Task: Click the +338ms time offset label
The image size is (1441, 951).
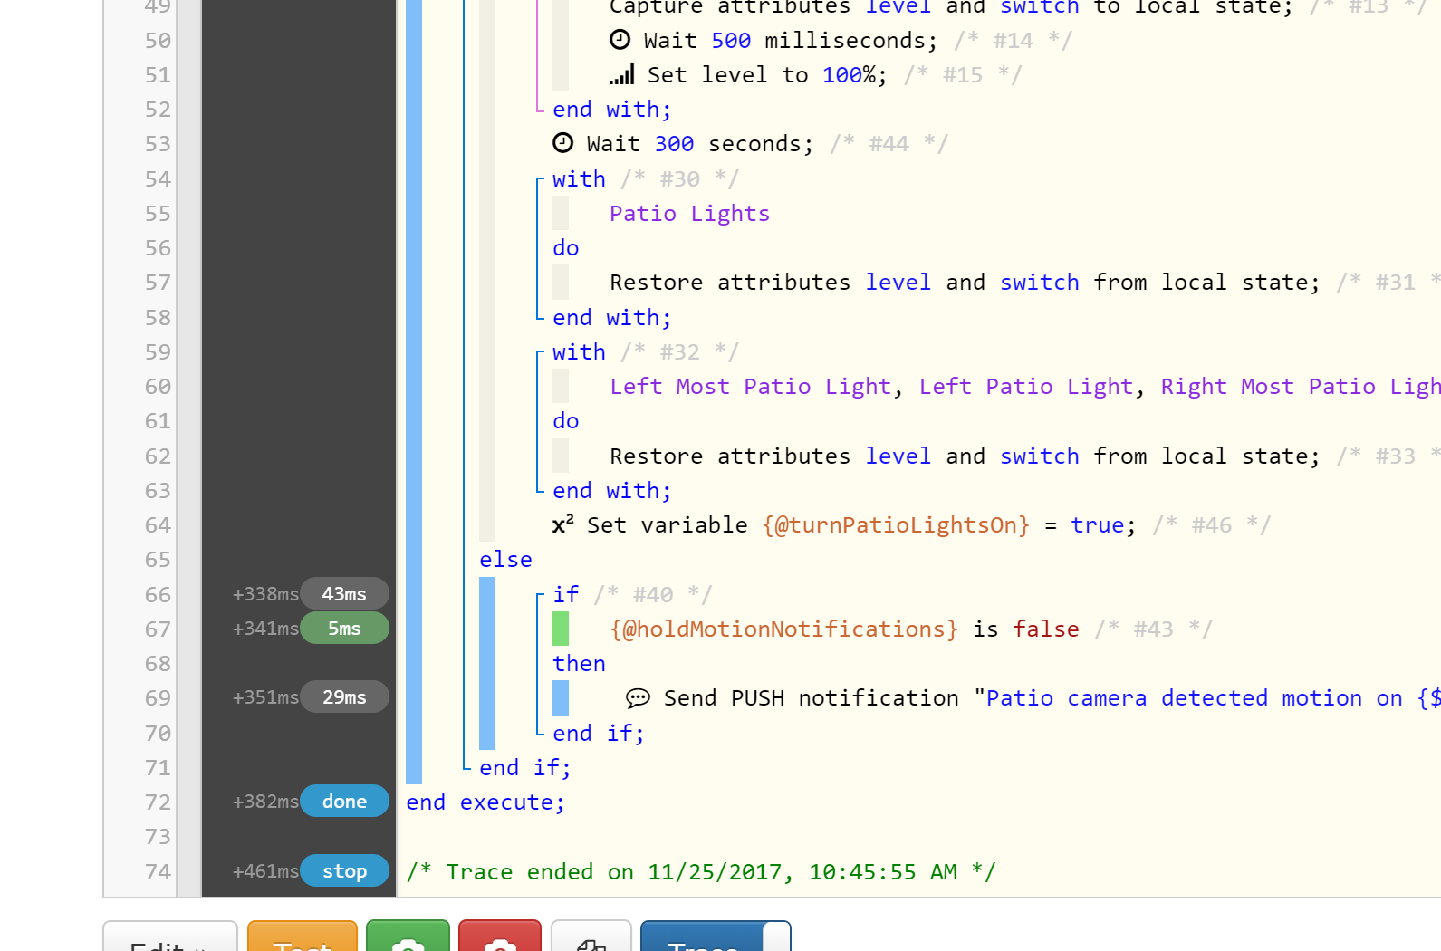Action: click(265, 594)
